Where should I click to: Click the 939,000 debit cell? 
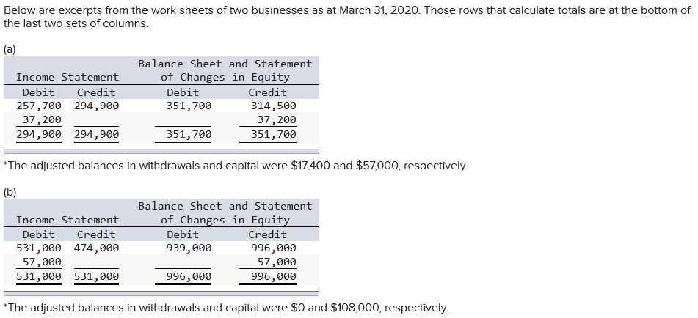click(x=189, y=248)
